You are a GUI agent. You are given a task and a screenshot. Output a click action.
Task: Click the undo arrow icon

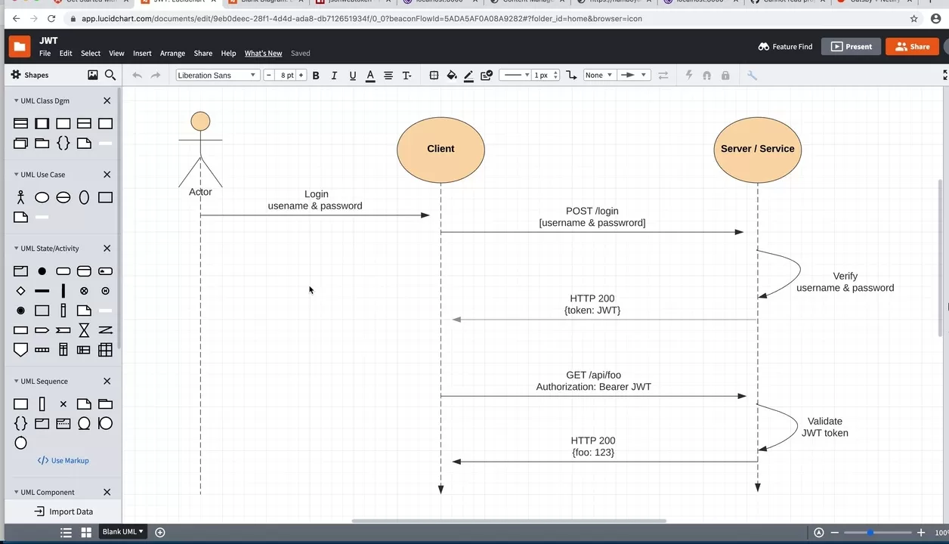coord(137,75)
